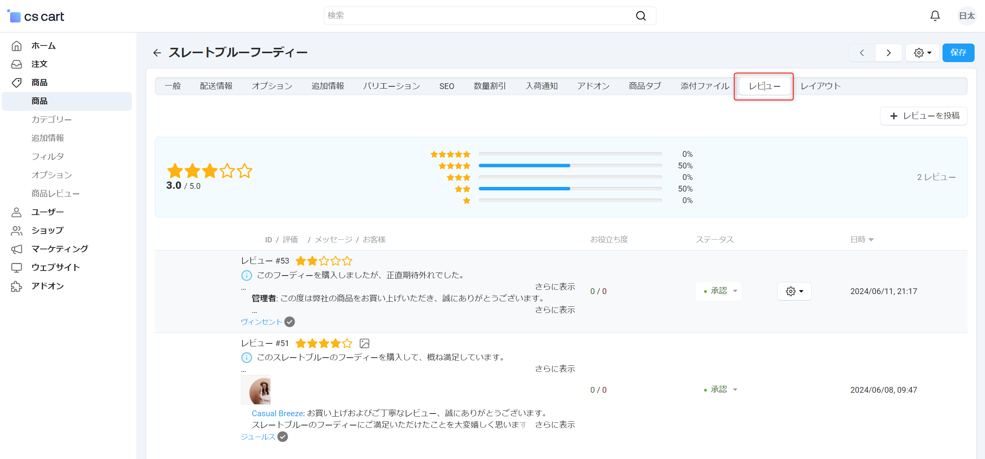Click レビューを投稿 button
Screen dimensions: 985x459
coord(924,116)
